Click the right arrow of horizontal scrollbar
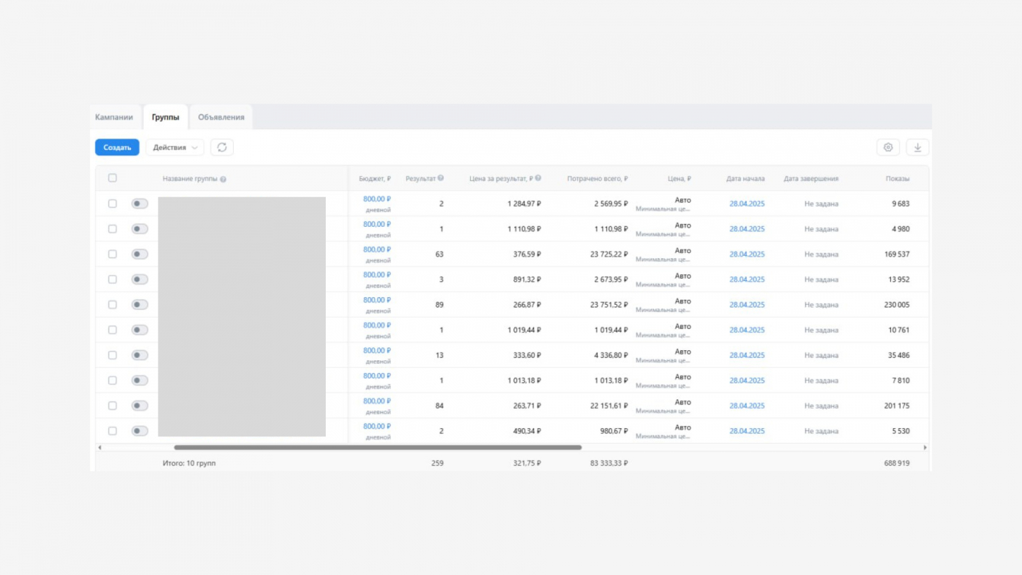Screen dimensions: 1022x575 (x=925, y=447)
